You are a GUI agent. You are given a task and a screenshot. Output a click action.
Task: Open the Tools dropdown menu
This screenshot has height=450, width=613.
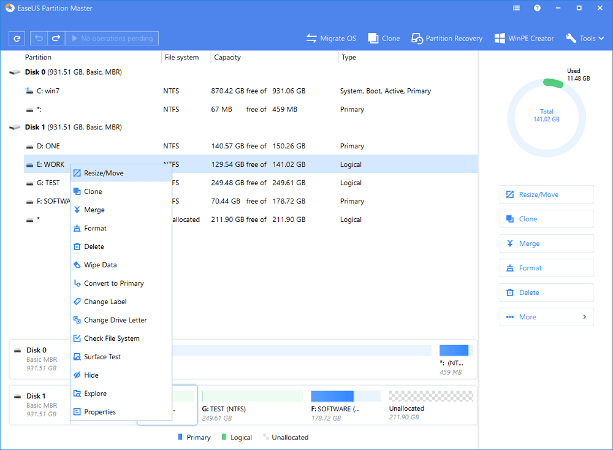584,38
